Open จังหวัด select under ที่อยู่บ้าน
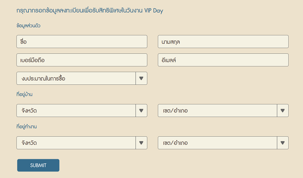This screenshot has height=178, width=303. 82,111
